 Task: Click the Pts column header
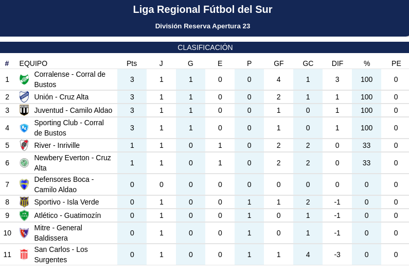point(132,63)
